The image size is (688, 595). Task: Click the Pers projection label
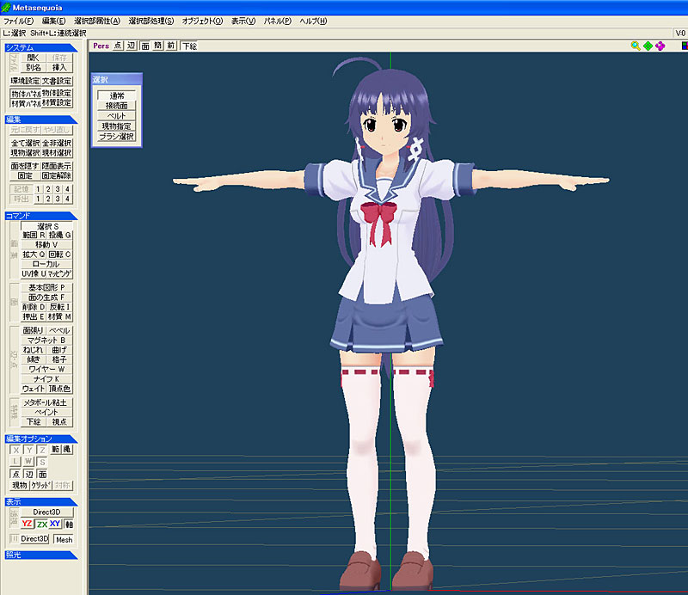click(101, 46)
